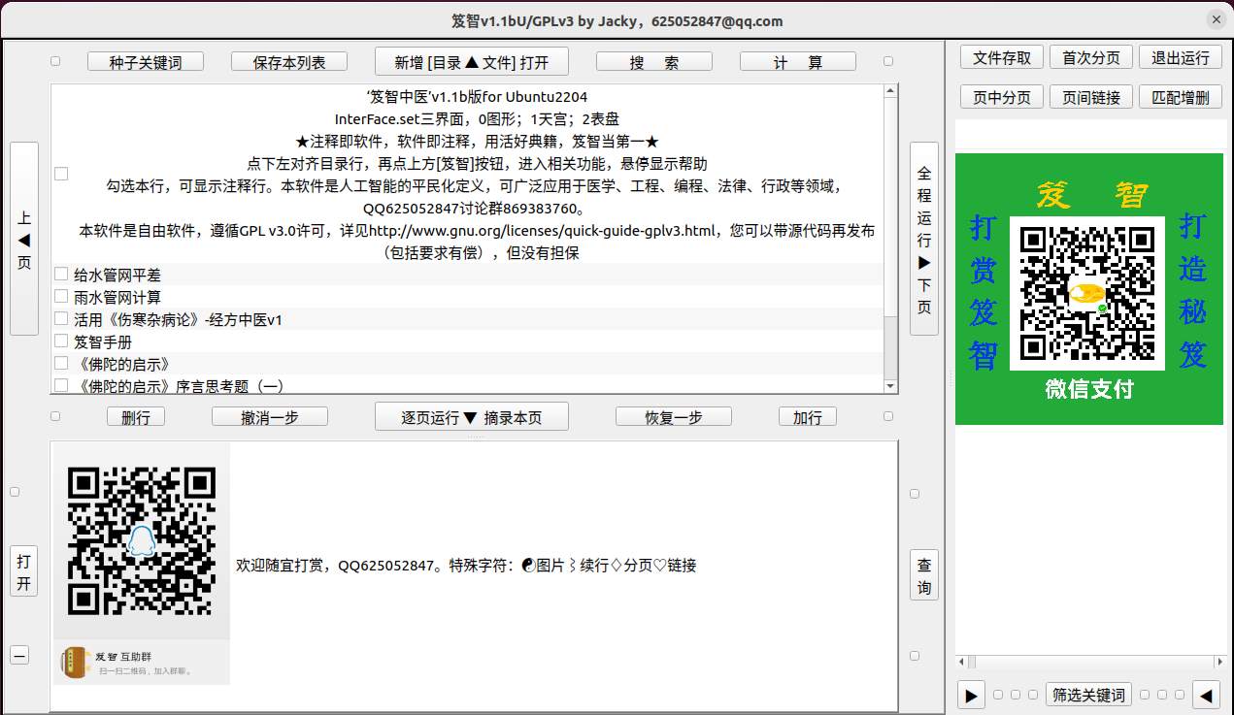
Task: Click right panel horizontal scrollbar's left arrow
Action: click(x=961, y=662)
